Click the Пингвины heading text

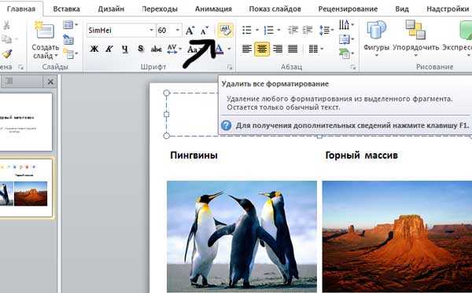(x=194, y=156)
